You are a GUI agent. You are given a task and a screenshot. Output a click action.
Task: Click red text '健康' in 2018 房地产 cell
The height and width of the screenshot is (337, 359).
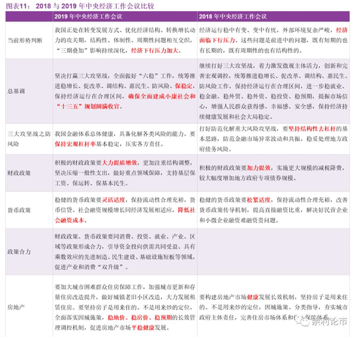point(253,297)
